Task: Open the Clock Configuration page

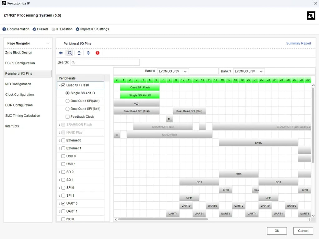Action: click(x=20, y=95)
